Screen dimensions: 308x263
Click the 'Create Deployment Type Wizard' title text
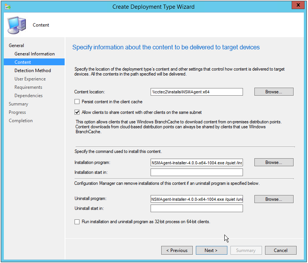point(153,7)
